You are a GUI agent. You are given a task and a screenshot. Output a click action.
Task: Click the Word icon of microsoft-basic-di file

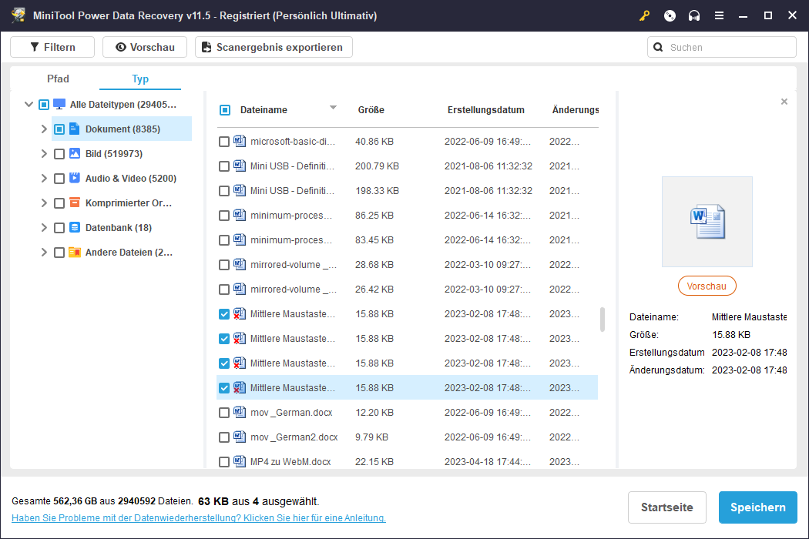[240, 141]
